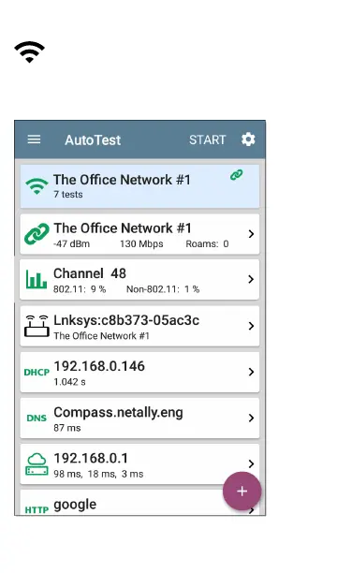Click the DNS test icon
Screen dimensions: 337x573
tap(37, 419)
